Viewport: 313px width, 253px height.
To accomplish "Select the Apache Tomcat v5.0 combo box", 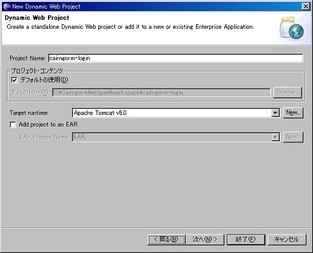I will tap(176, 112).
